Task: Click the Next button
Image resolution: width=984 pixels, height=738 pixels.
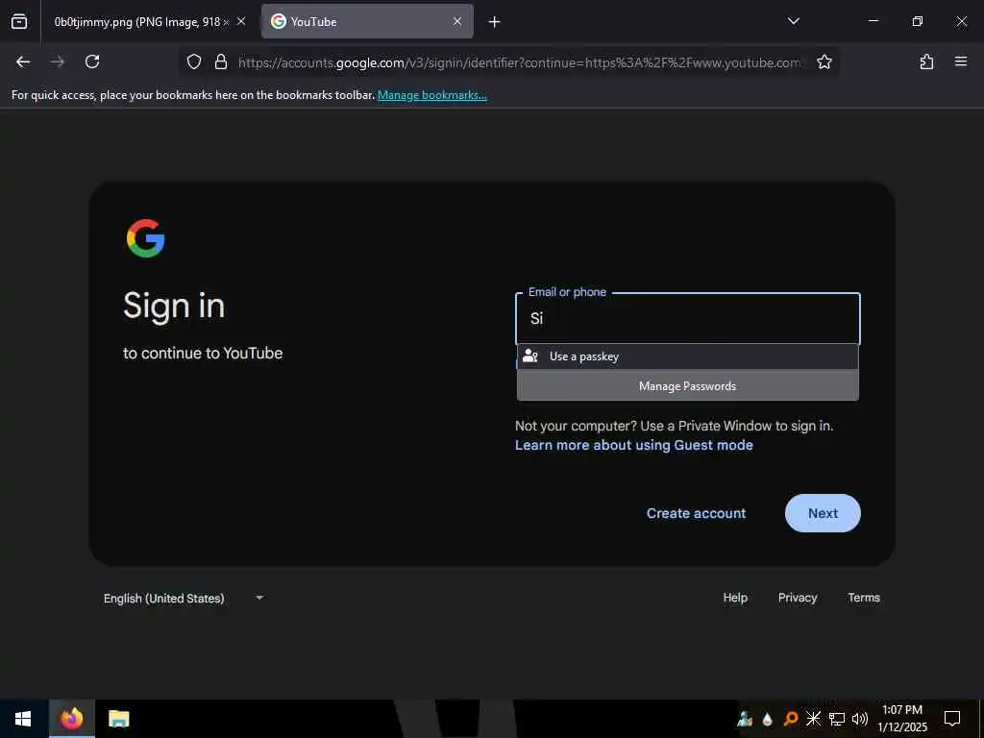Action: pos(823,513)
